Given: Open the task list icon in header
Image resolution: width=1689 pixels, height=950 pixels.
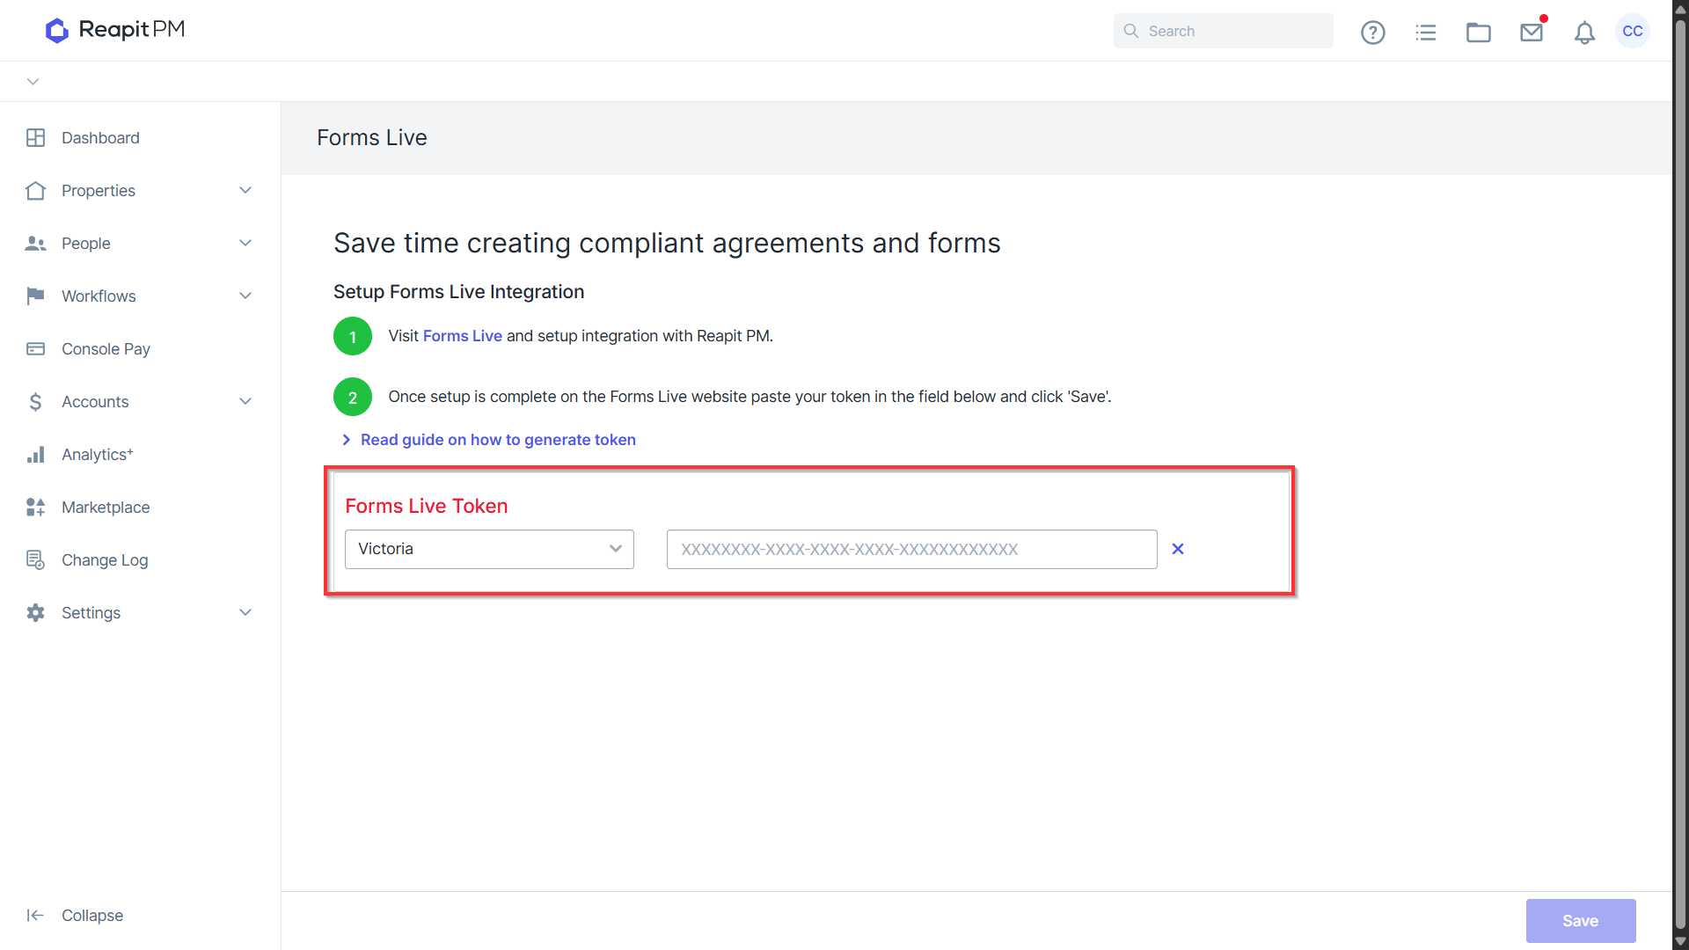Looking at the screenshot, I should [1425, 33].
